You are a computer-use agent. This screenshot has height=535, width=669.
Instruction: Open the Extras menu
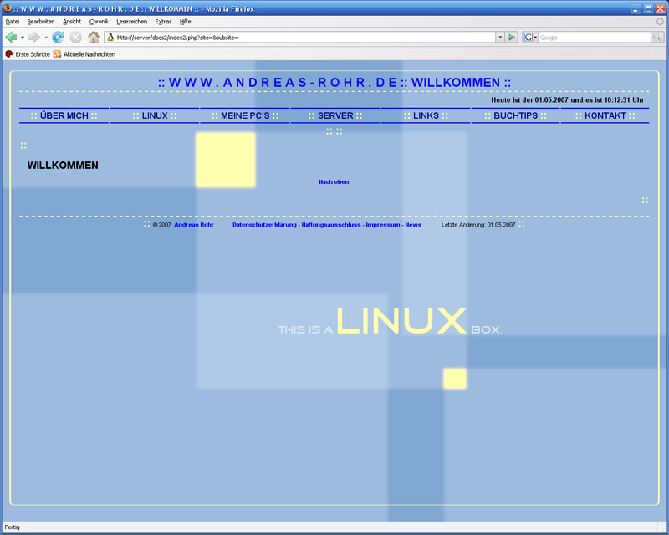(x=163, y=21)
